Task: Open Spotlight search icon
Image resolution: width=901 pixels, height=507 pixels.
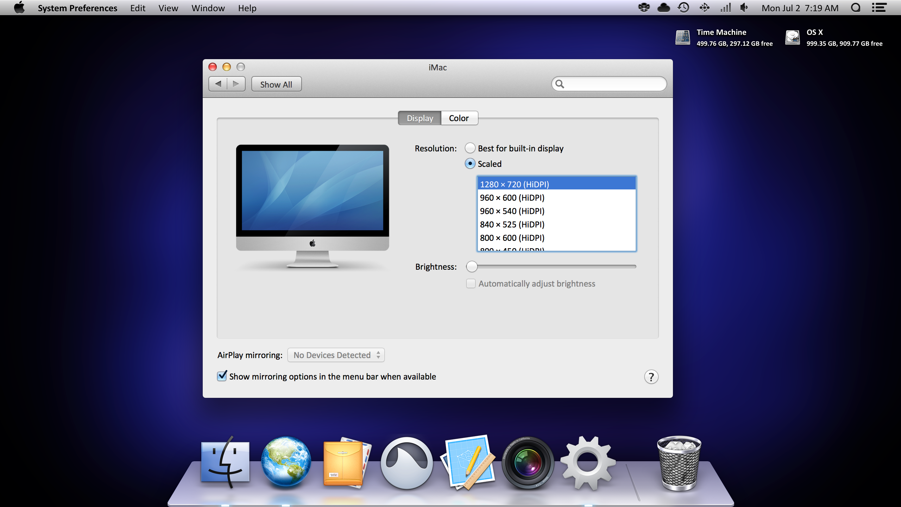Action: [x=855, y=8]
